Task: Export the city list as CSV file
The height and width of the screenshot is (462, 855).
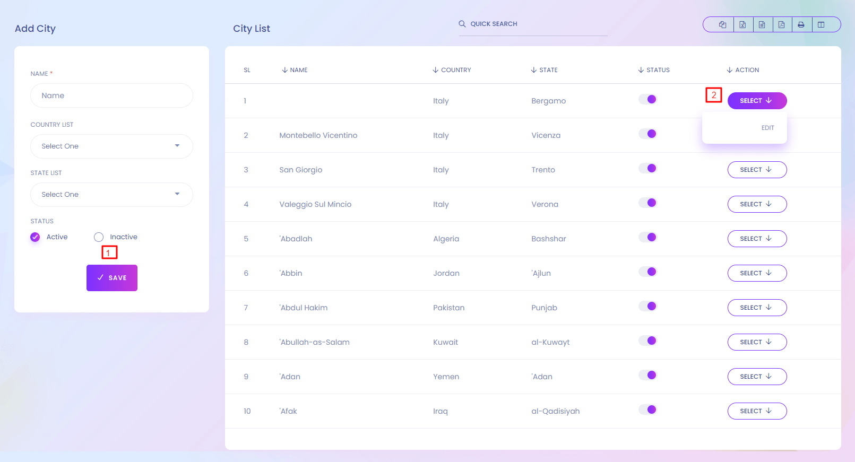Action: [x=762, y=24]
